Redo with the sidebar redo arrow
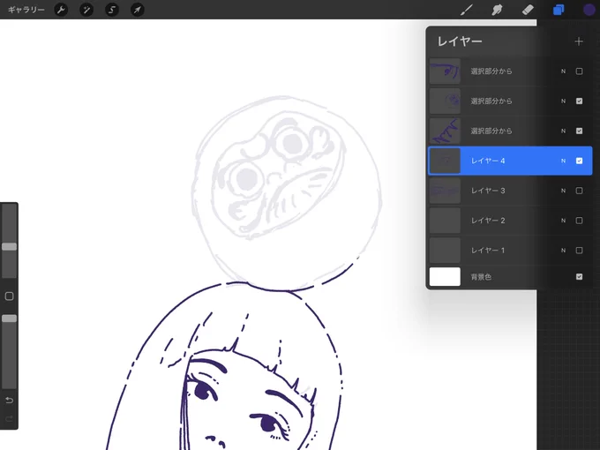The width and height of the screenshot is (600, 450). 9,418
